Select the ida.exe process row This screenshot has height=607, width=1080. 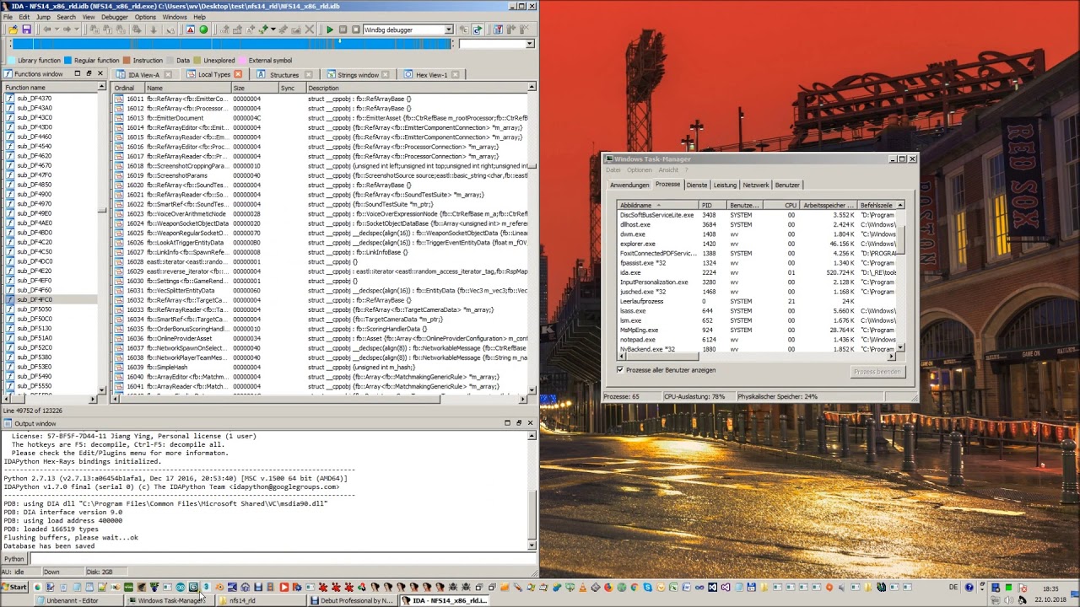[x=757, y=272]
